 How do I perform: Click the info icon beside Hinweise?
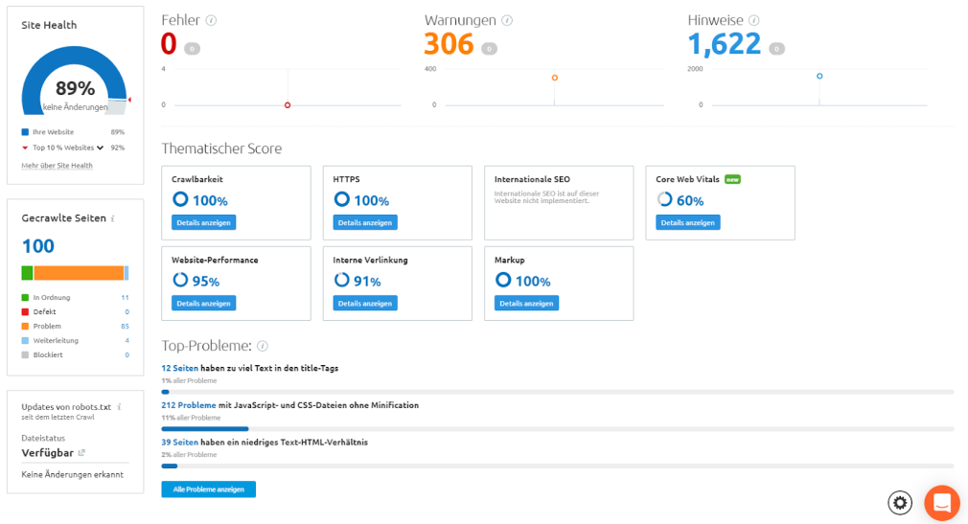[754, 20]
